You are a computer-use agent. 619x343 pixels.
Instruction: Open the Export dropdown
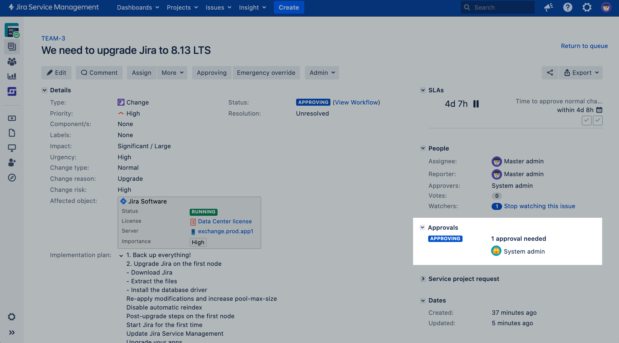tap(581, 73)
